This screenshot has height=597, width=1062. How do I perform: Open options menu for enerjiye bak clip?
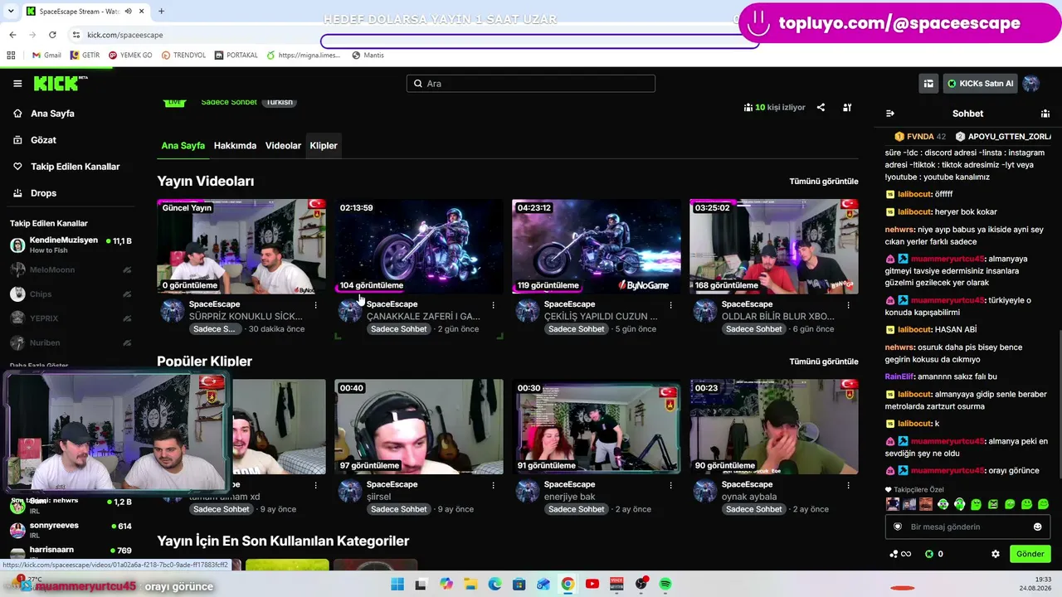(670, 485)
